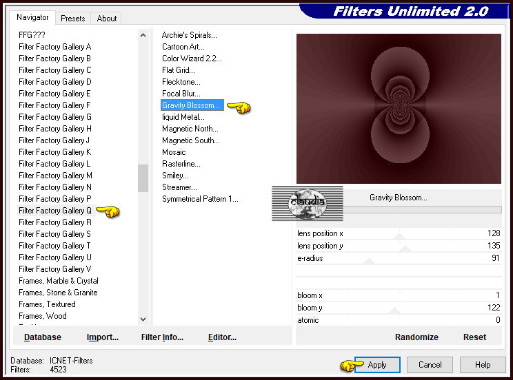Choose the Rasterline... filter
Image resolution: width=513 pixels, height=380 pixels.
[x=181, y=164]
